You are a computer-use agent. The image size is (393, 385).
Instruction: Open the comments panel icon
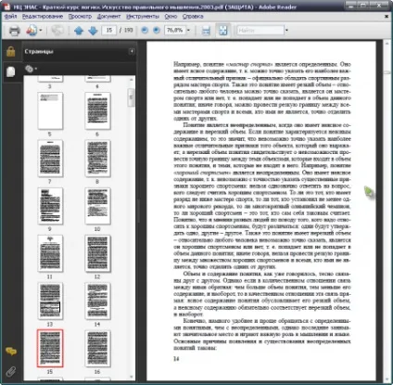coord(11,352)
